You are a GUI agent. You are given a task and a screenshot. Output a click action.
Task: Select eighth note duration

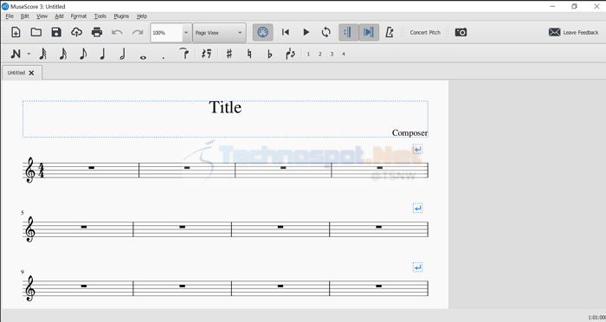tap(83, 55)
